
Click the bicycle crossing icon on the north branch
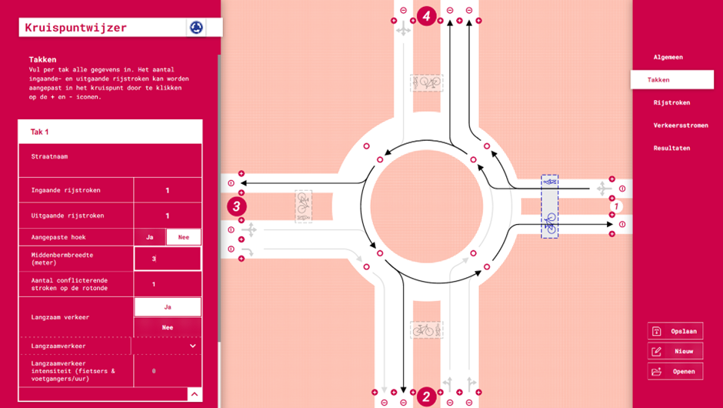tap(426, 82)
